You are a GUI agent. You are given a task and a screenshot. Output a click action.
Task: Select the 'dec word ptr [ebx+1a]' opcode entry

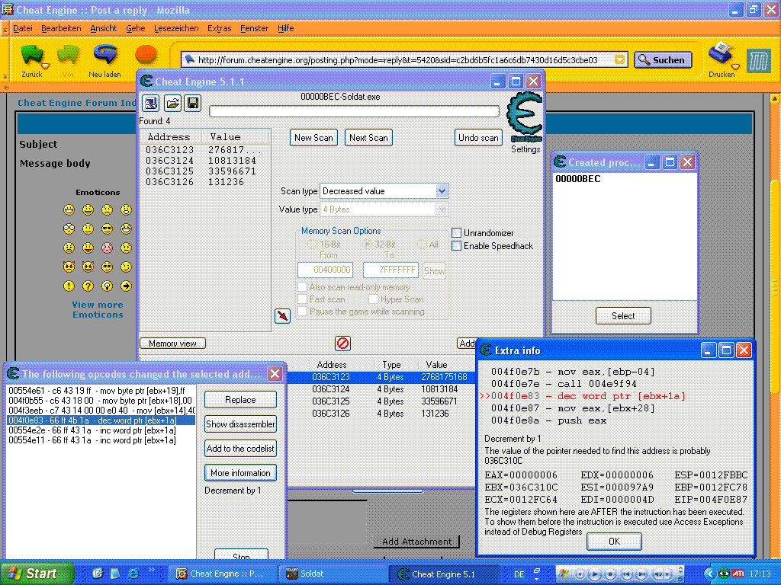101,420
